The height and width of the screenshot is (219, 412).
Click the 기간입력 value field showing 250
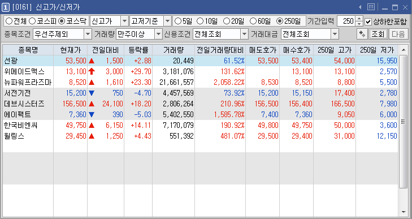coord(346,21)
